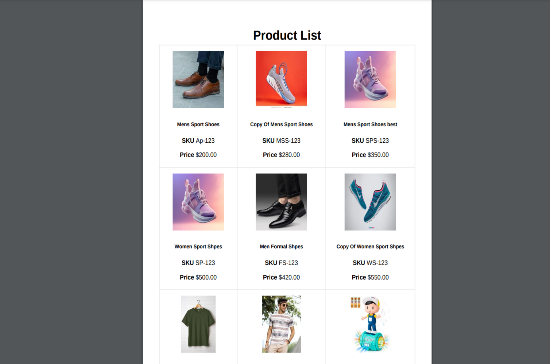Click the Men Formal Shpes product name

point(281,247)
